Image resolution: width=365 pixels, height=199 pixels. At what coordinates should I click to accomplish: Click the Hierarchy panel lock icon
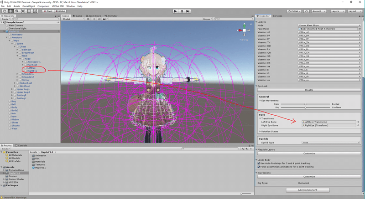pyautogui.click(x=56, y=16)
